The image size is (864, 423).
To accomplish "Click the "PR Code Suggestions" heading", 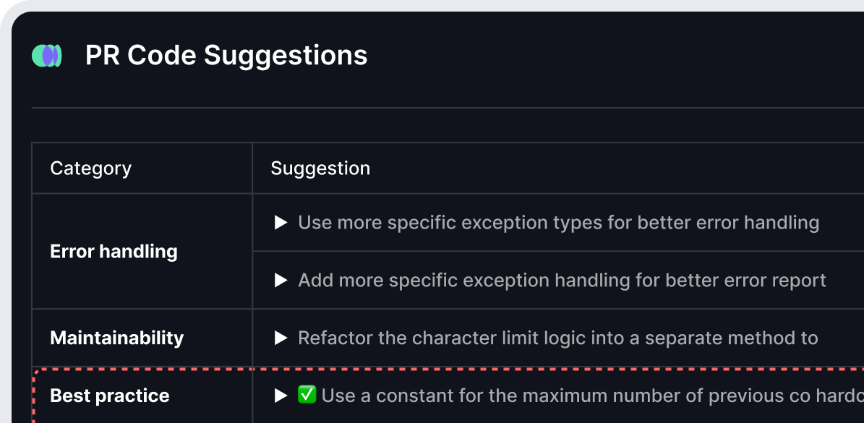I will (226, 56).
